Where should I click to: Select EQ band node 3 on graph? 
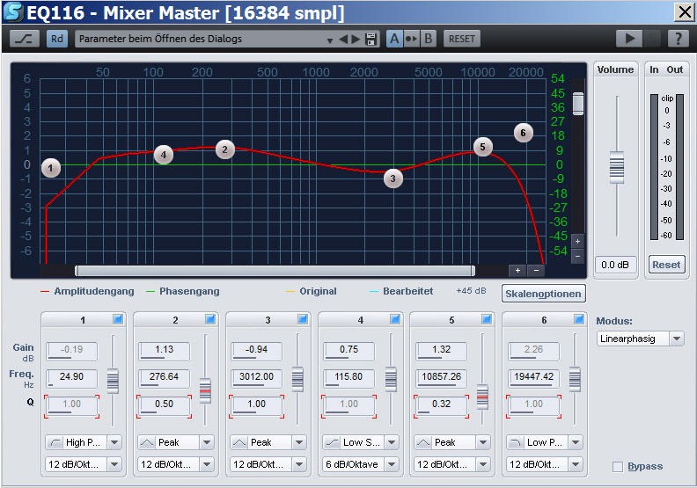[x=393, y=178]
